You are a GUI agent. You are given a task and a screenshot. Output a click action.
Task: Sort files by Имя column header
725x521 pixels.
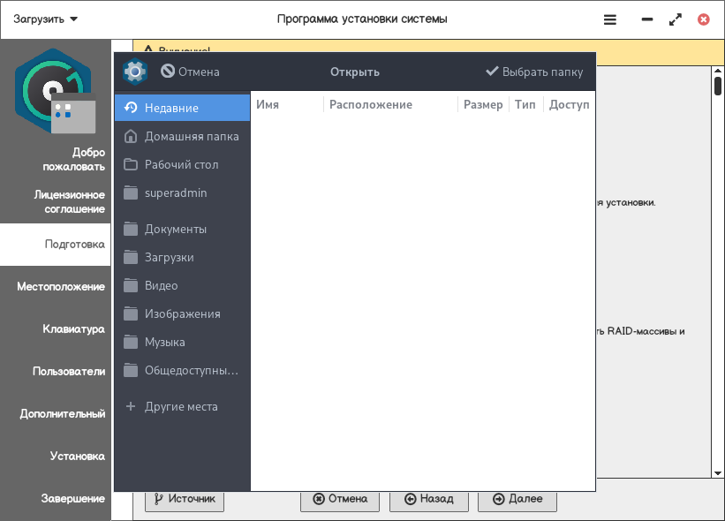tap(268, 104)
